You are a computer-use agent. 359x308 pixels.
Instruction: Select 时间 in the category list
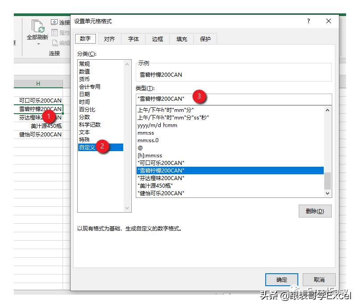(x=101, y=102)
